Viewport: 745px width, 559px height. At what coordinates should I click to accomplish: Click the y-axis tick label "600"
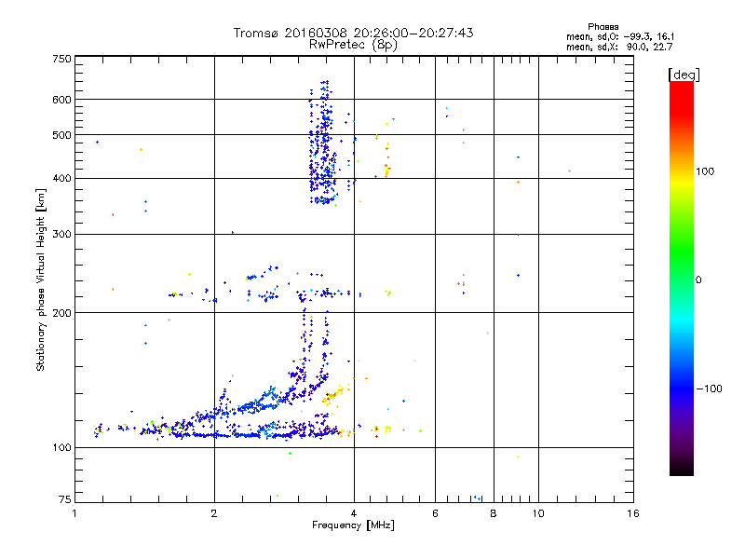coord(61,100)
